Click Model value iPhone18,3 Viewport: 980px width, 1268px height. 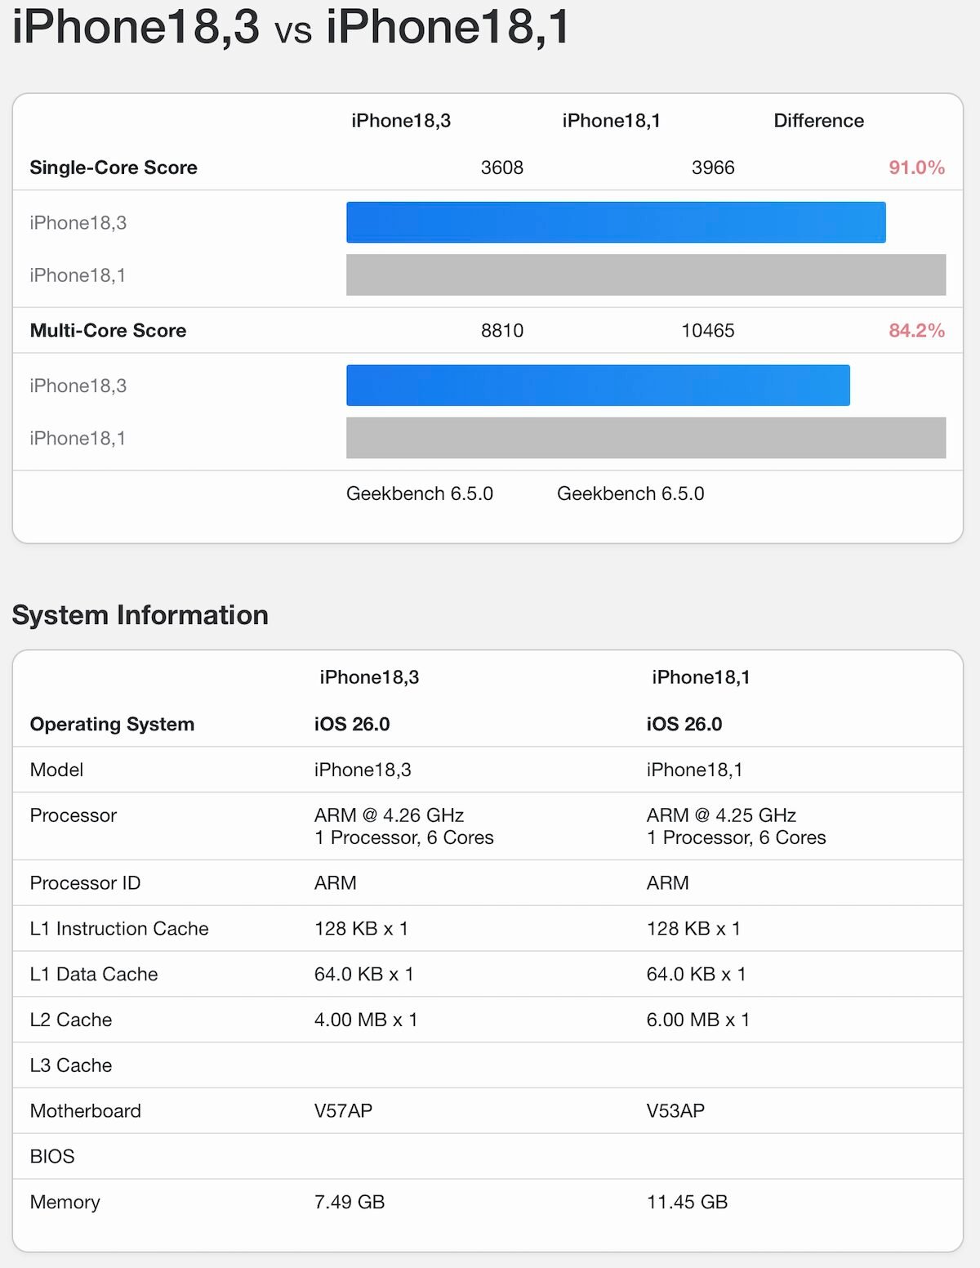pyautogui.click(x=363, y=770)
